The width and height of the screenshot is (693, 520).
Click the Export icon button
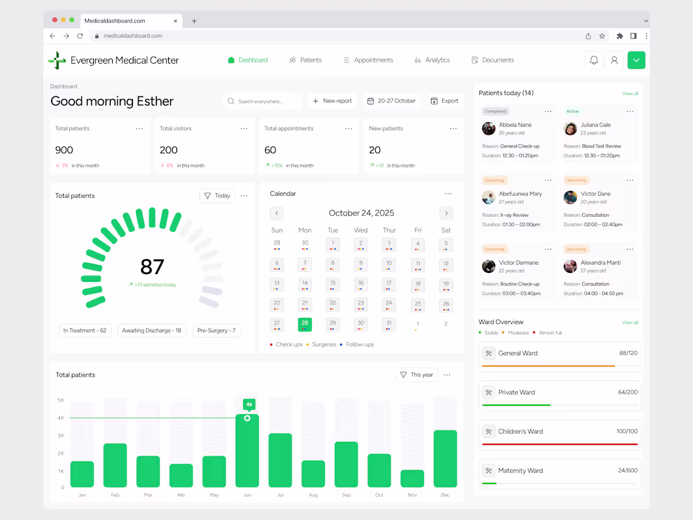pos(433,101)
